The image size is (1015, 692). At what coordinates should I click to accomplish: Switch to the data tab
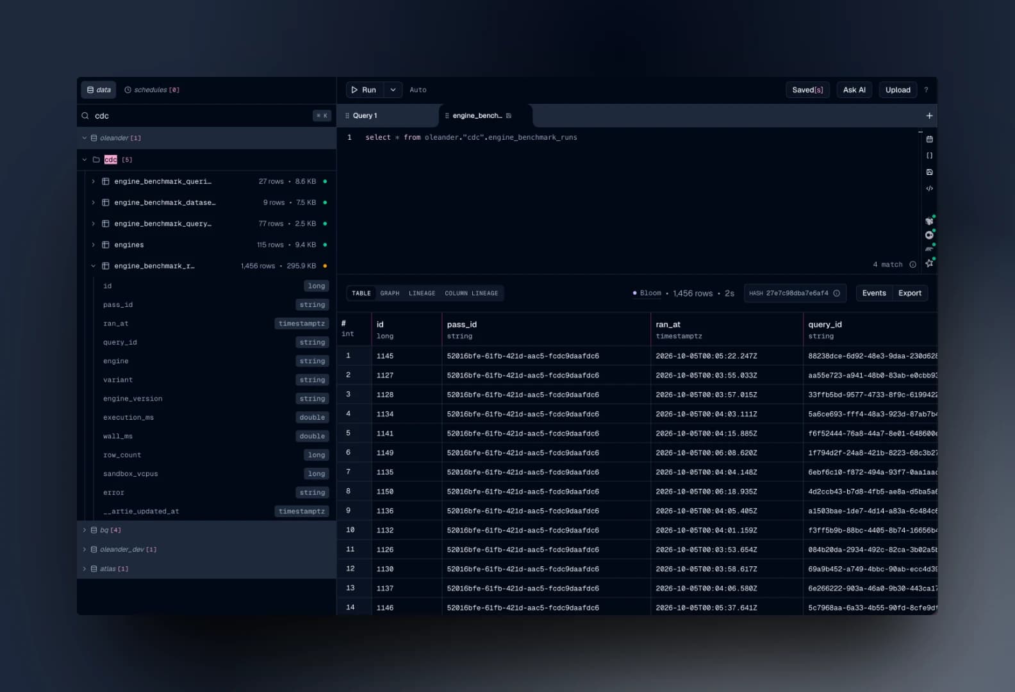pos(99,90)
